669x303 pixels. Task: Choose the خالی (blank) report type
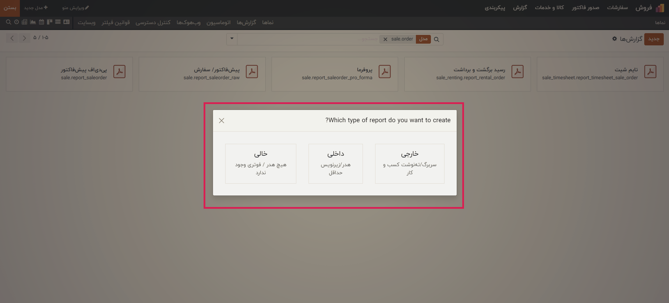[261, 164]
